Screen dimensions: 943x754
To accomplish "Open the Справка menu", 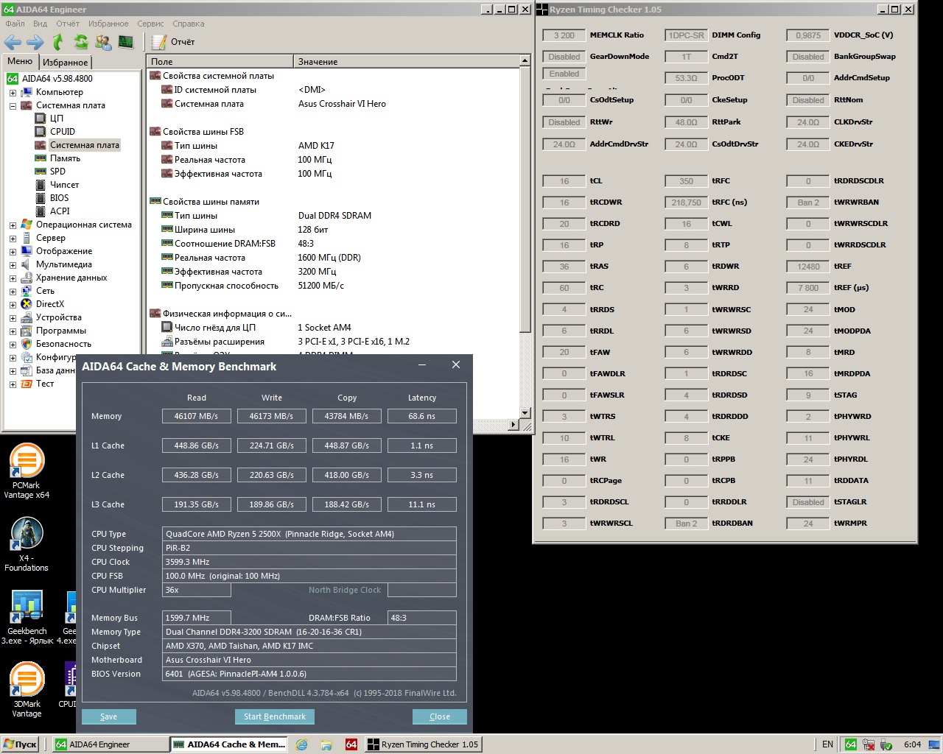I will pyautogui.click(x=189, y=24).
